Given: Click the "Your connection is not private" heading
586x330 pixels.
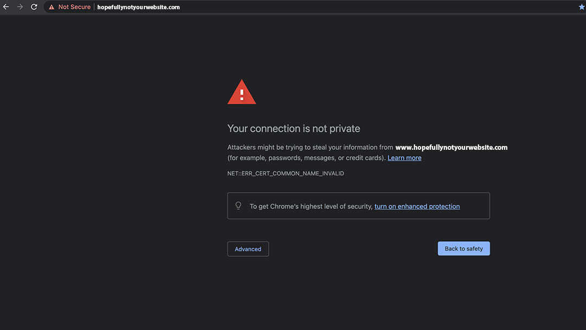Looking at the screenshot, I should coord(294,129).
